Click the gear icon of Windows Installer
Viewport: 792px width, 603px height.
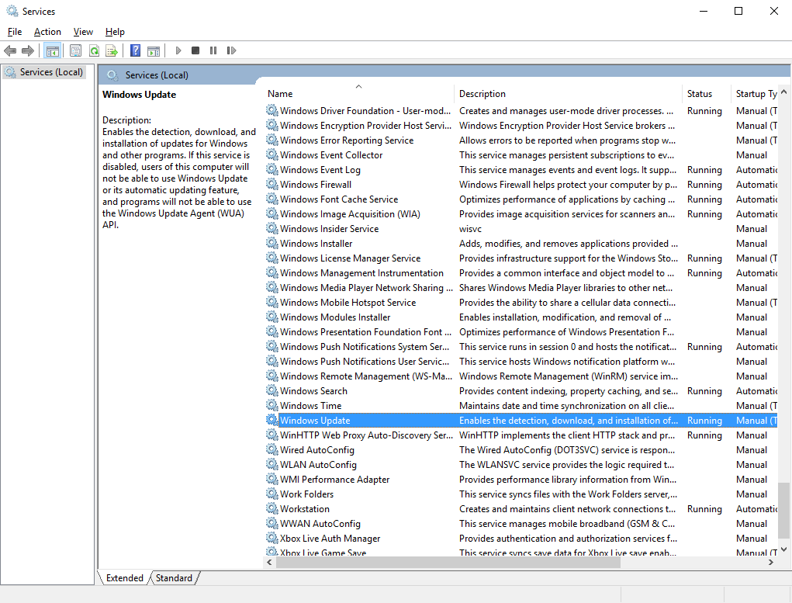pyautogui.click(x=272, y=243)
